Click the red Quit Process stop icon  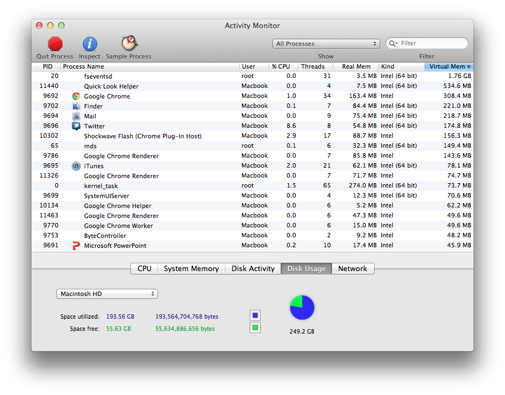tap(55, 44)
